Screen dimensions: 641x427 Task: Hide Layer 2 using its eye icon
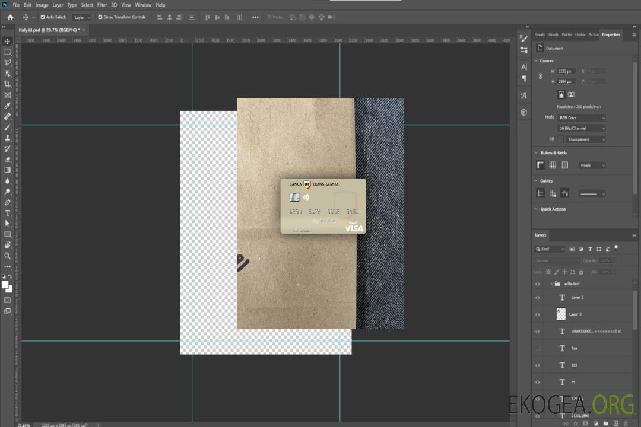[538, 298]
